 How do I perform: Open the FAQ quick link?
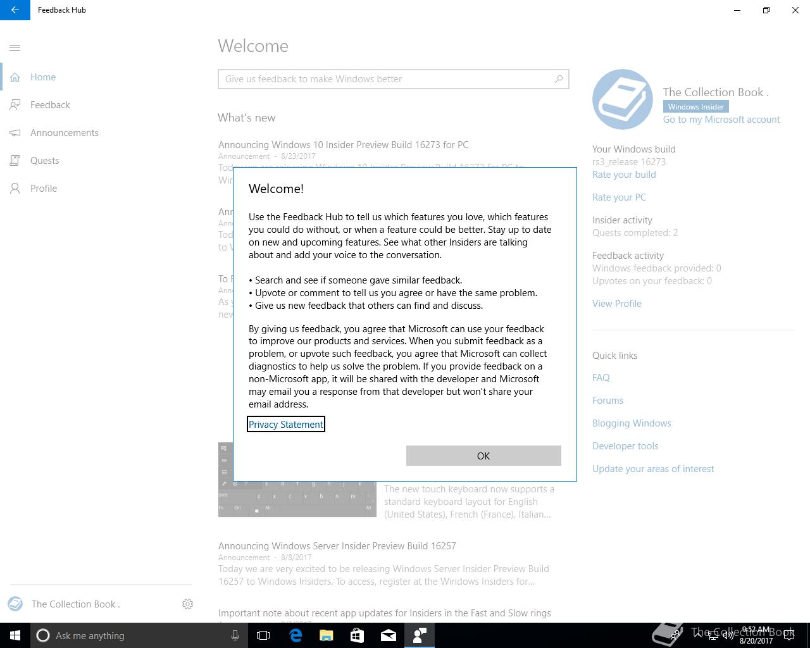[x=601, y=378]
